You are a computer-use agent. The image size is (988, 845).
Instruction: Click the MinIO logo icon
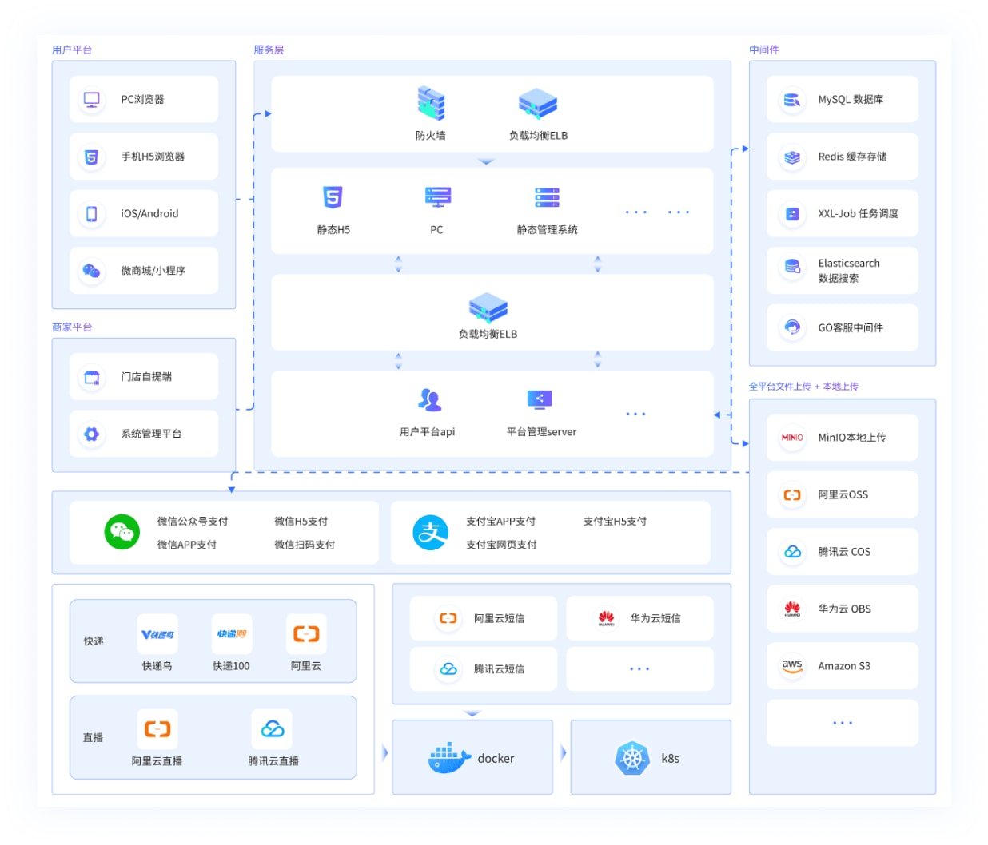792,438
